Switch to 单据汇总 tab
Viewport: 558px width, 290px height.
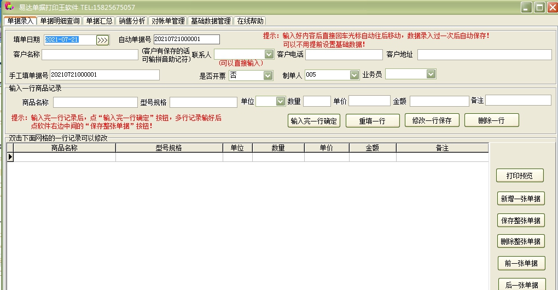tap(99, 21)
